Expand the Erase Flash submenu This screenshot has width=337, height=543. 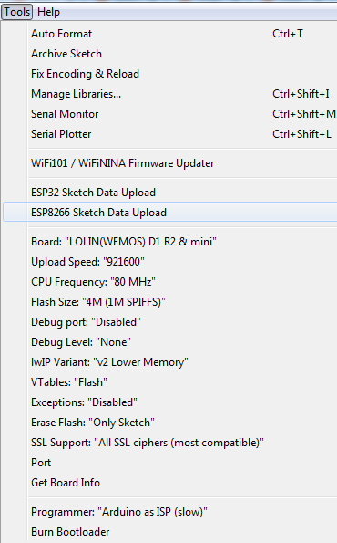(169, 423)
